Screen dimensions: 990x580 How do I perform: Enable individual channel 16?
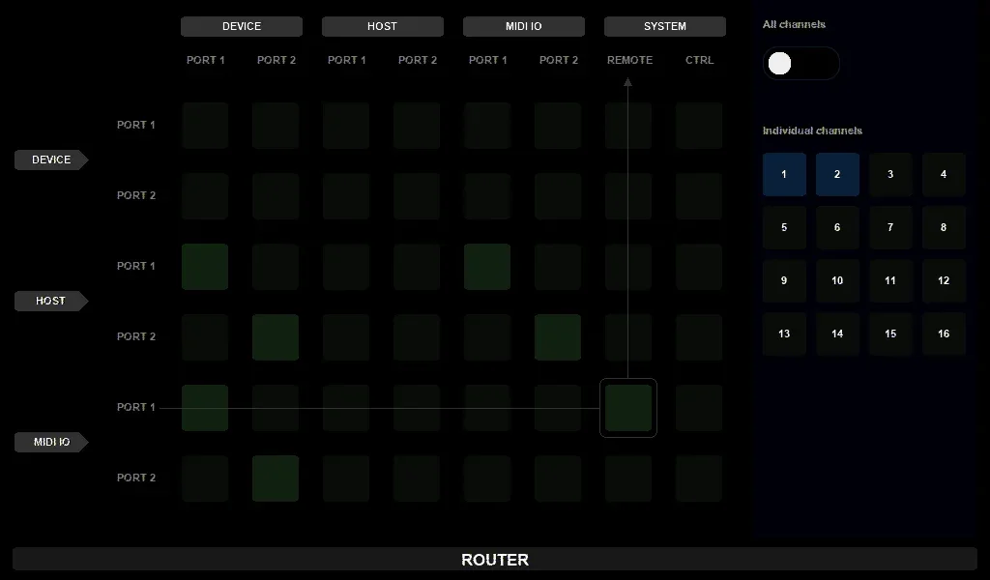944,333
